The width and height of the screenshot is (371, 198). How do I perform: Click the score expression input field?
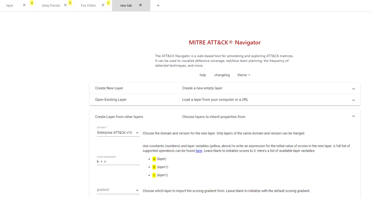[118, 162]
